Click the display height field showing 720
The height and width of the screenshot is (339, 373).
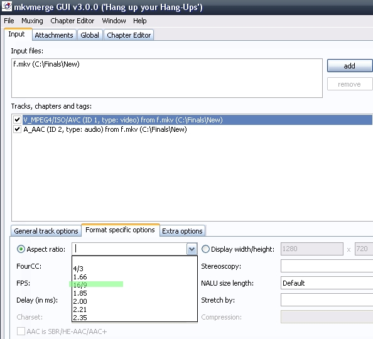364,249
